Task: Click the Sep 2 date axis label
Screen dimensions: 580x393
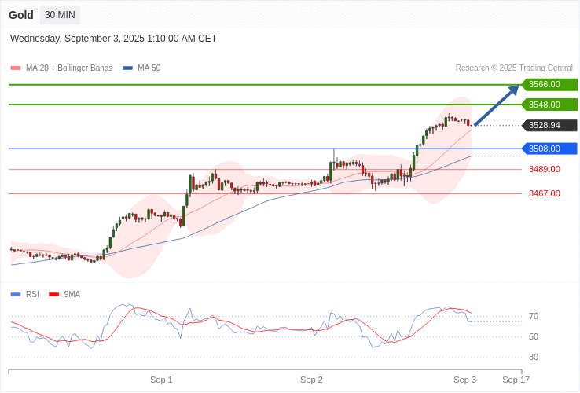Action: [x=311, y=380]
